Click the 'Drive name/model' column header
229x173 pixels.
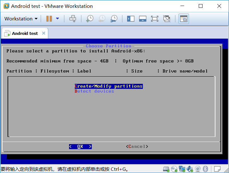click(185, 71)
